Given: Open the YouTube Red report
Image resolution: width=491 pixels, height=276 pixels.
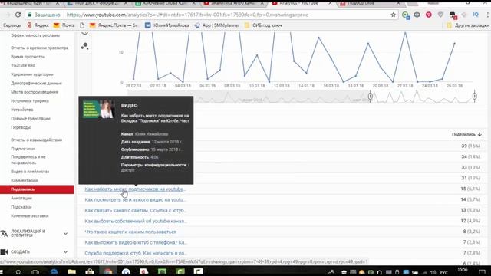Looking at the screenshot, I should (x=22, y=65).
